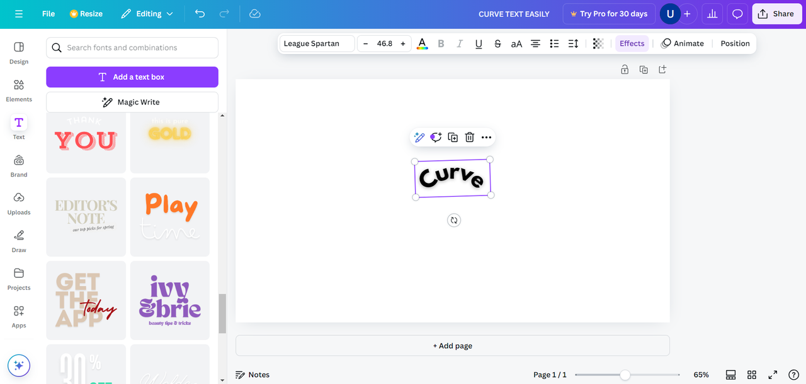
Task: Open the Animate options
Action: point(683,43)
